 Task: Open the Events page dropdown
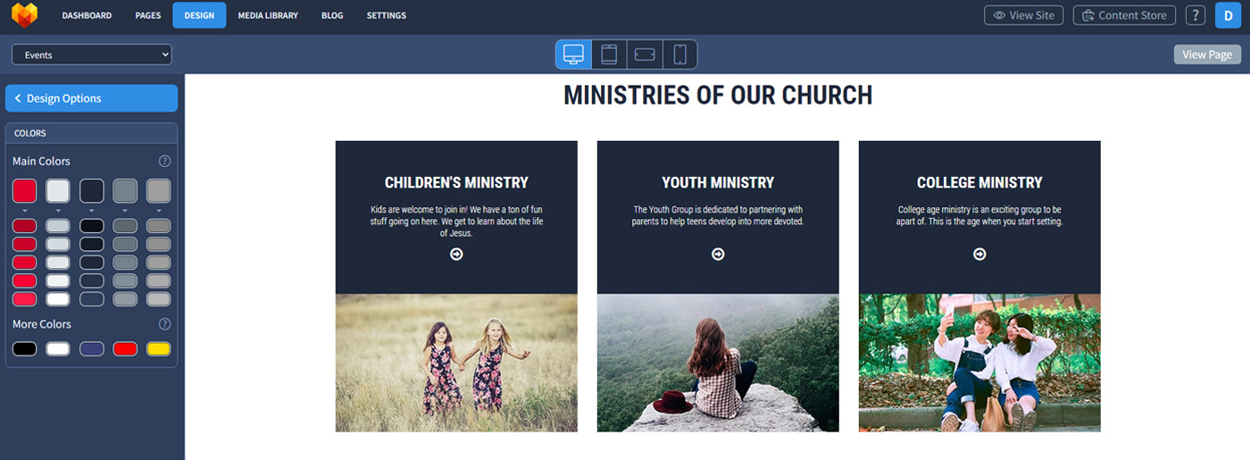click(92, 54)
